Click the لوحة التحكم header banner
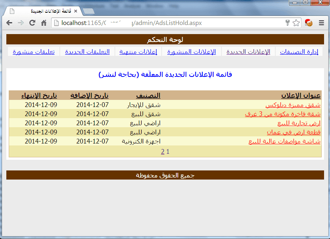 click(x=165, y=40)
